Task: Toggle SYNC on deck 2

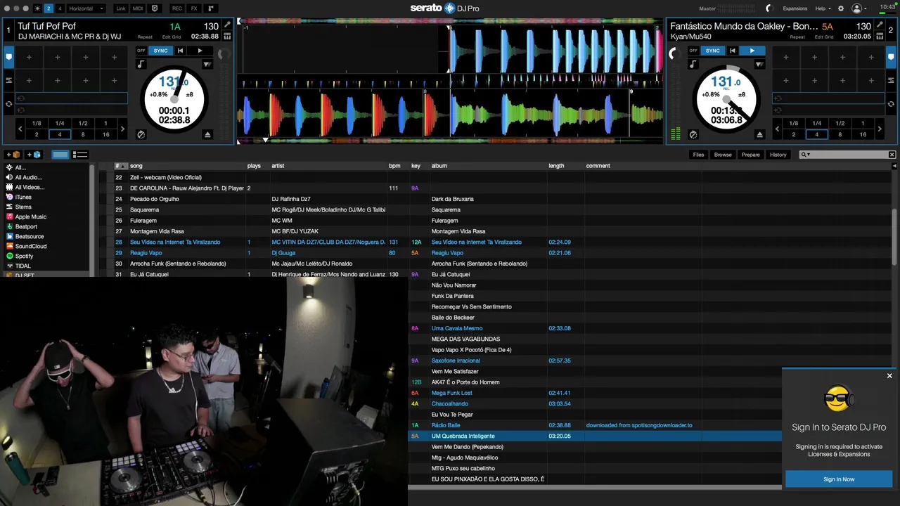Action: coord(713,51)
